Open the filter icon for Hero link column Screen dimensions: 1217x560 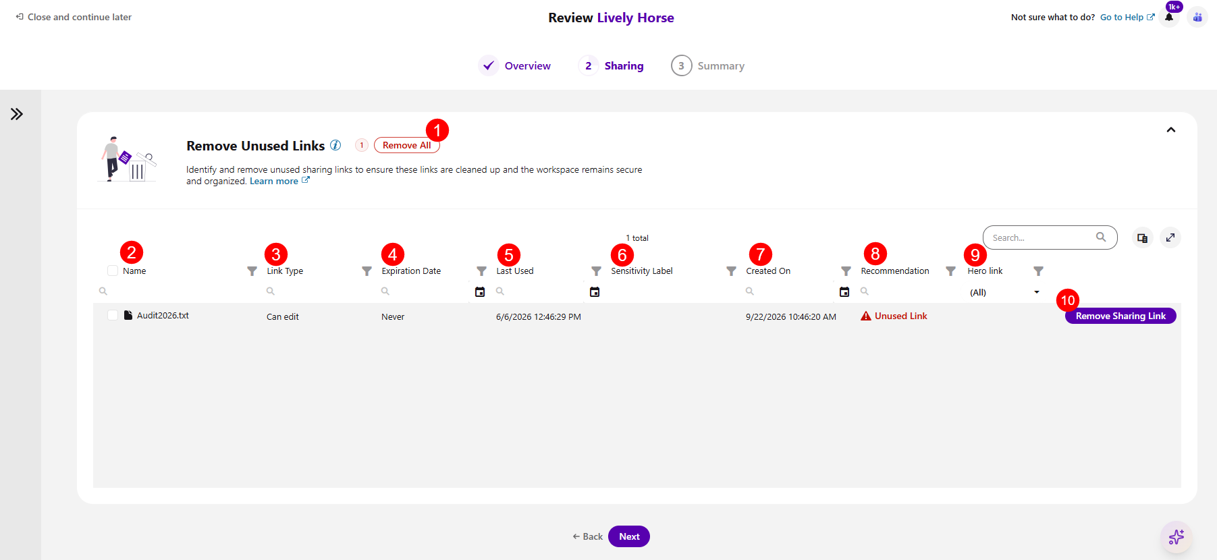[1038, 271]
